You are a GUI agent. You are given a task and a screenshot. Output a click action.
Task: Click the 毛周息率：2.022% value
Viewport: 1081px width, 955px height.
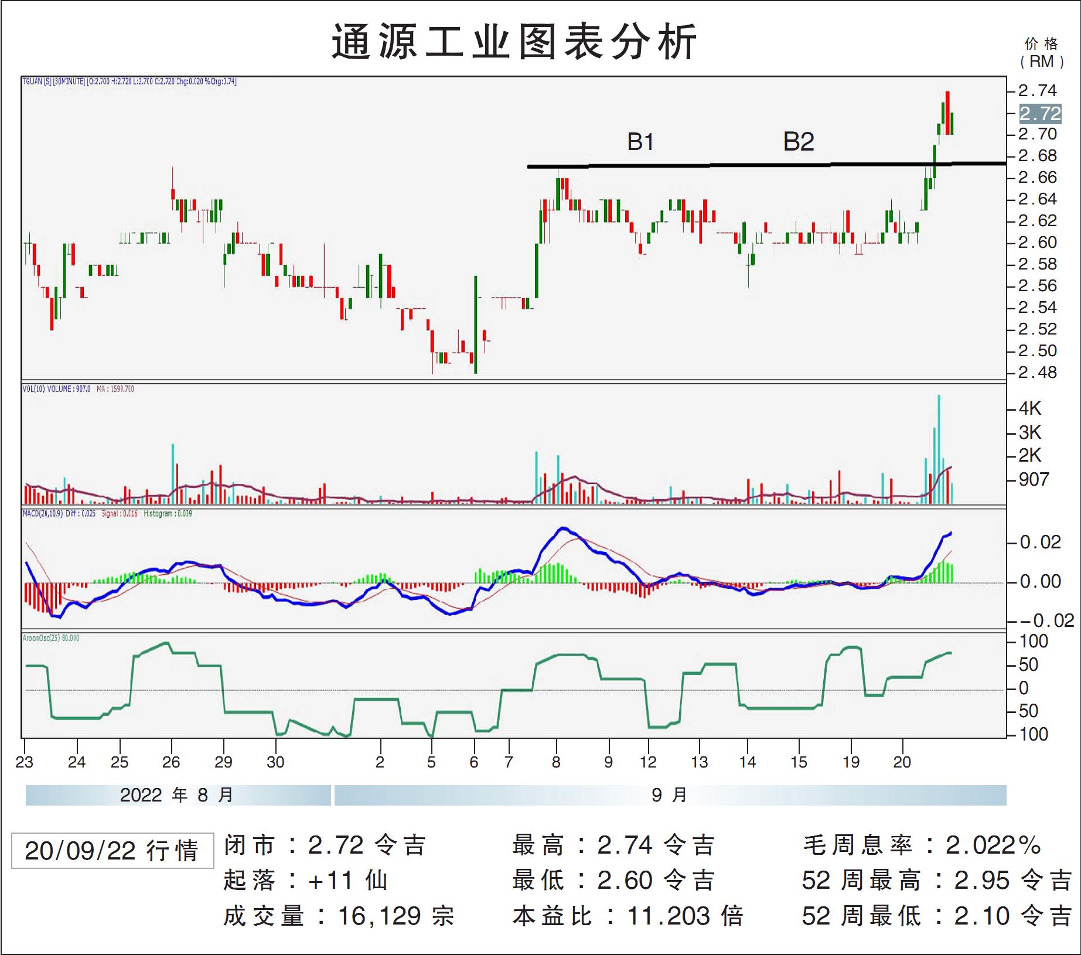point(922,845)
